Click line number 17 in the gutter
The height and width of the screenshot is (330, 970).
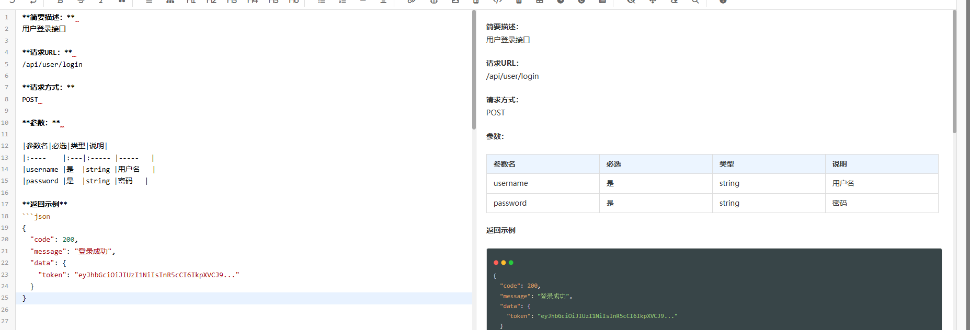point(5,204)
